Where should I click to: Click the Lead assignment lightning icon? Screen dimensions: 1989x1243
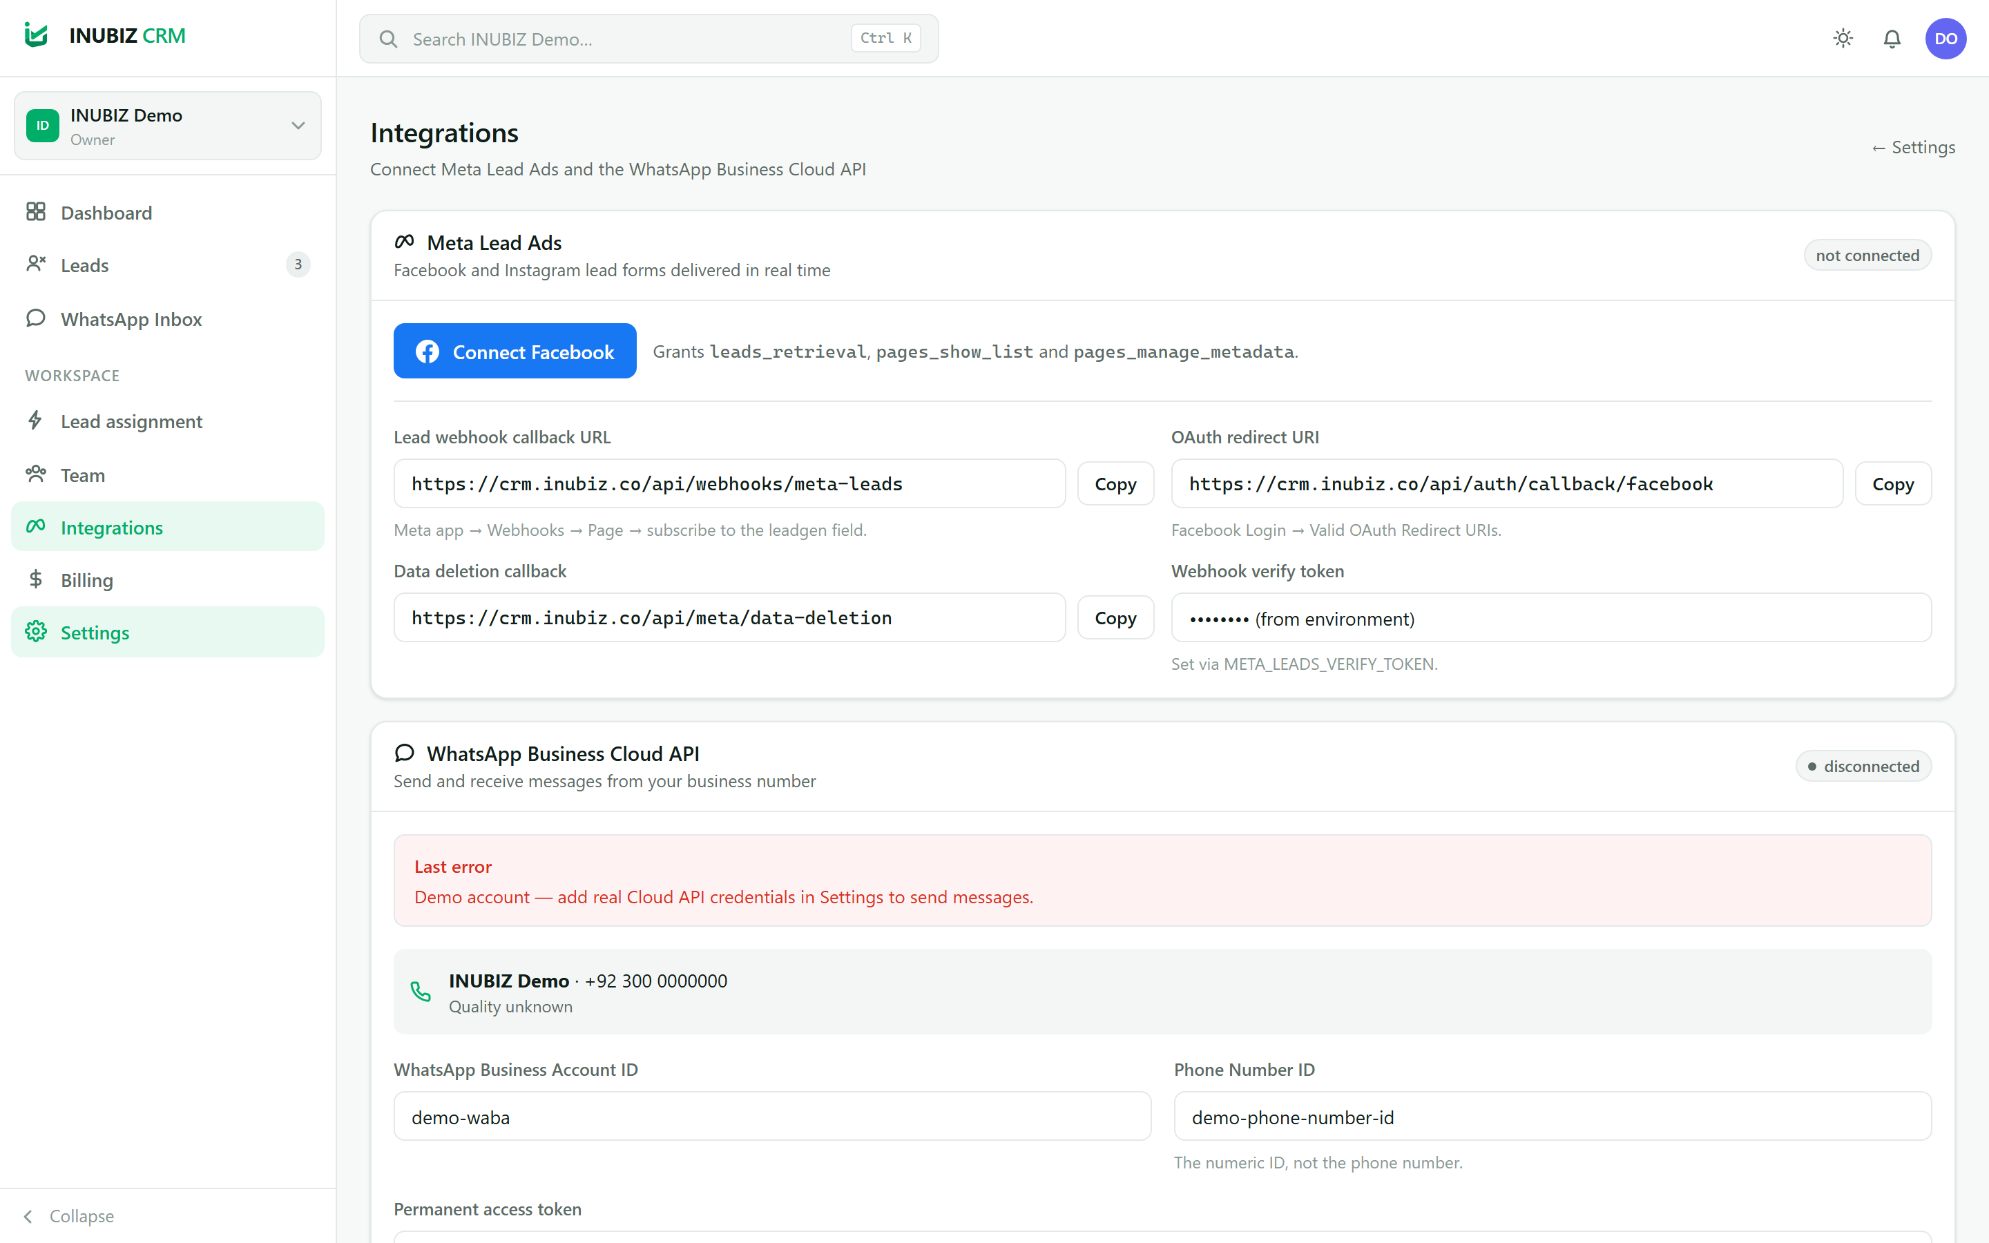coord(35,421)
